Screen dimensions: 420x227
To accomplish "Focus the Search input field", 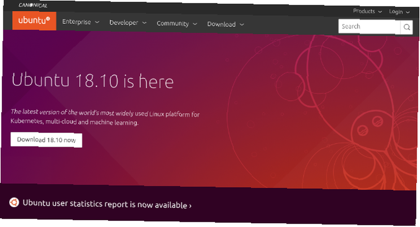I will click(x=369, y=26).
